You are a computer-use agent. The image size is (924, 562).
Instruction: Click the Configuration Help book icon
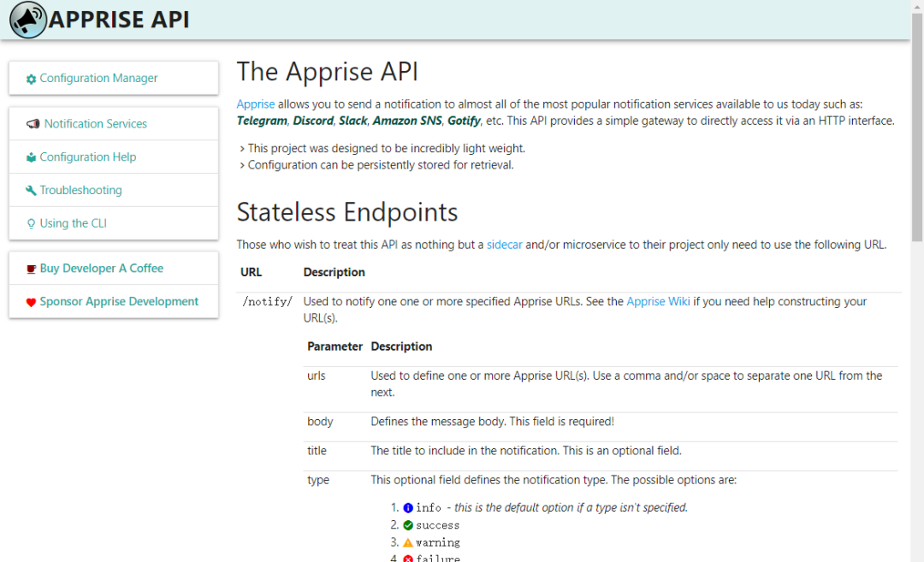(x=32, y=157)
